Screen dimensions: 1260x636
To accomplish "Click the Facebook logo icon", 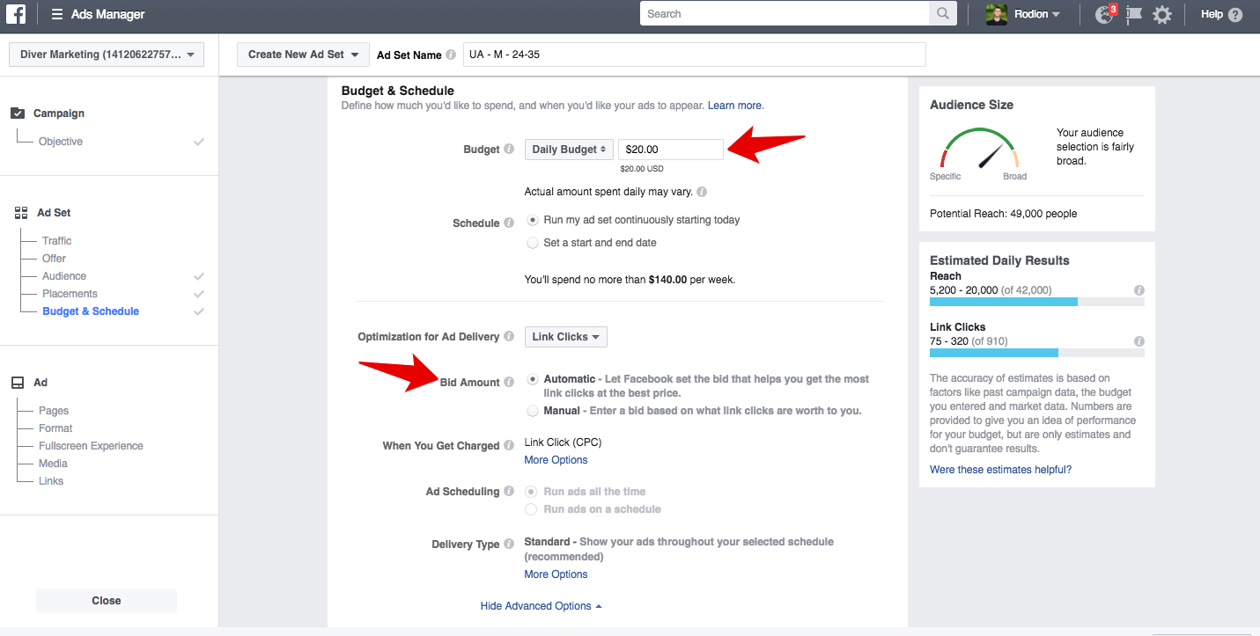I will pos(17,14).
